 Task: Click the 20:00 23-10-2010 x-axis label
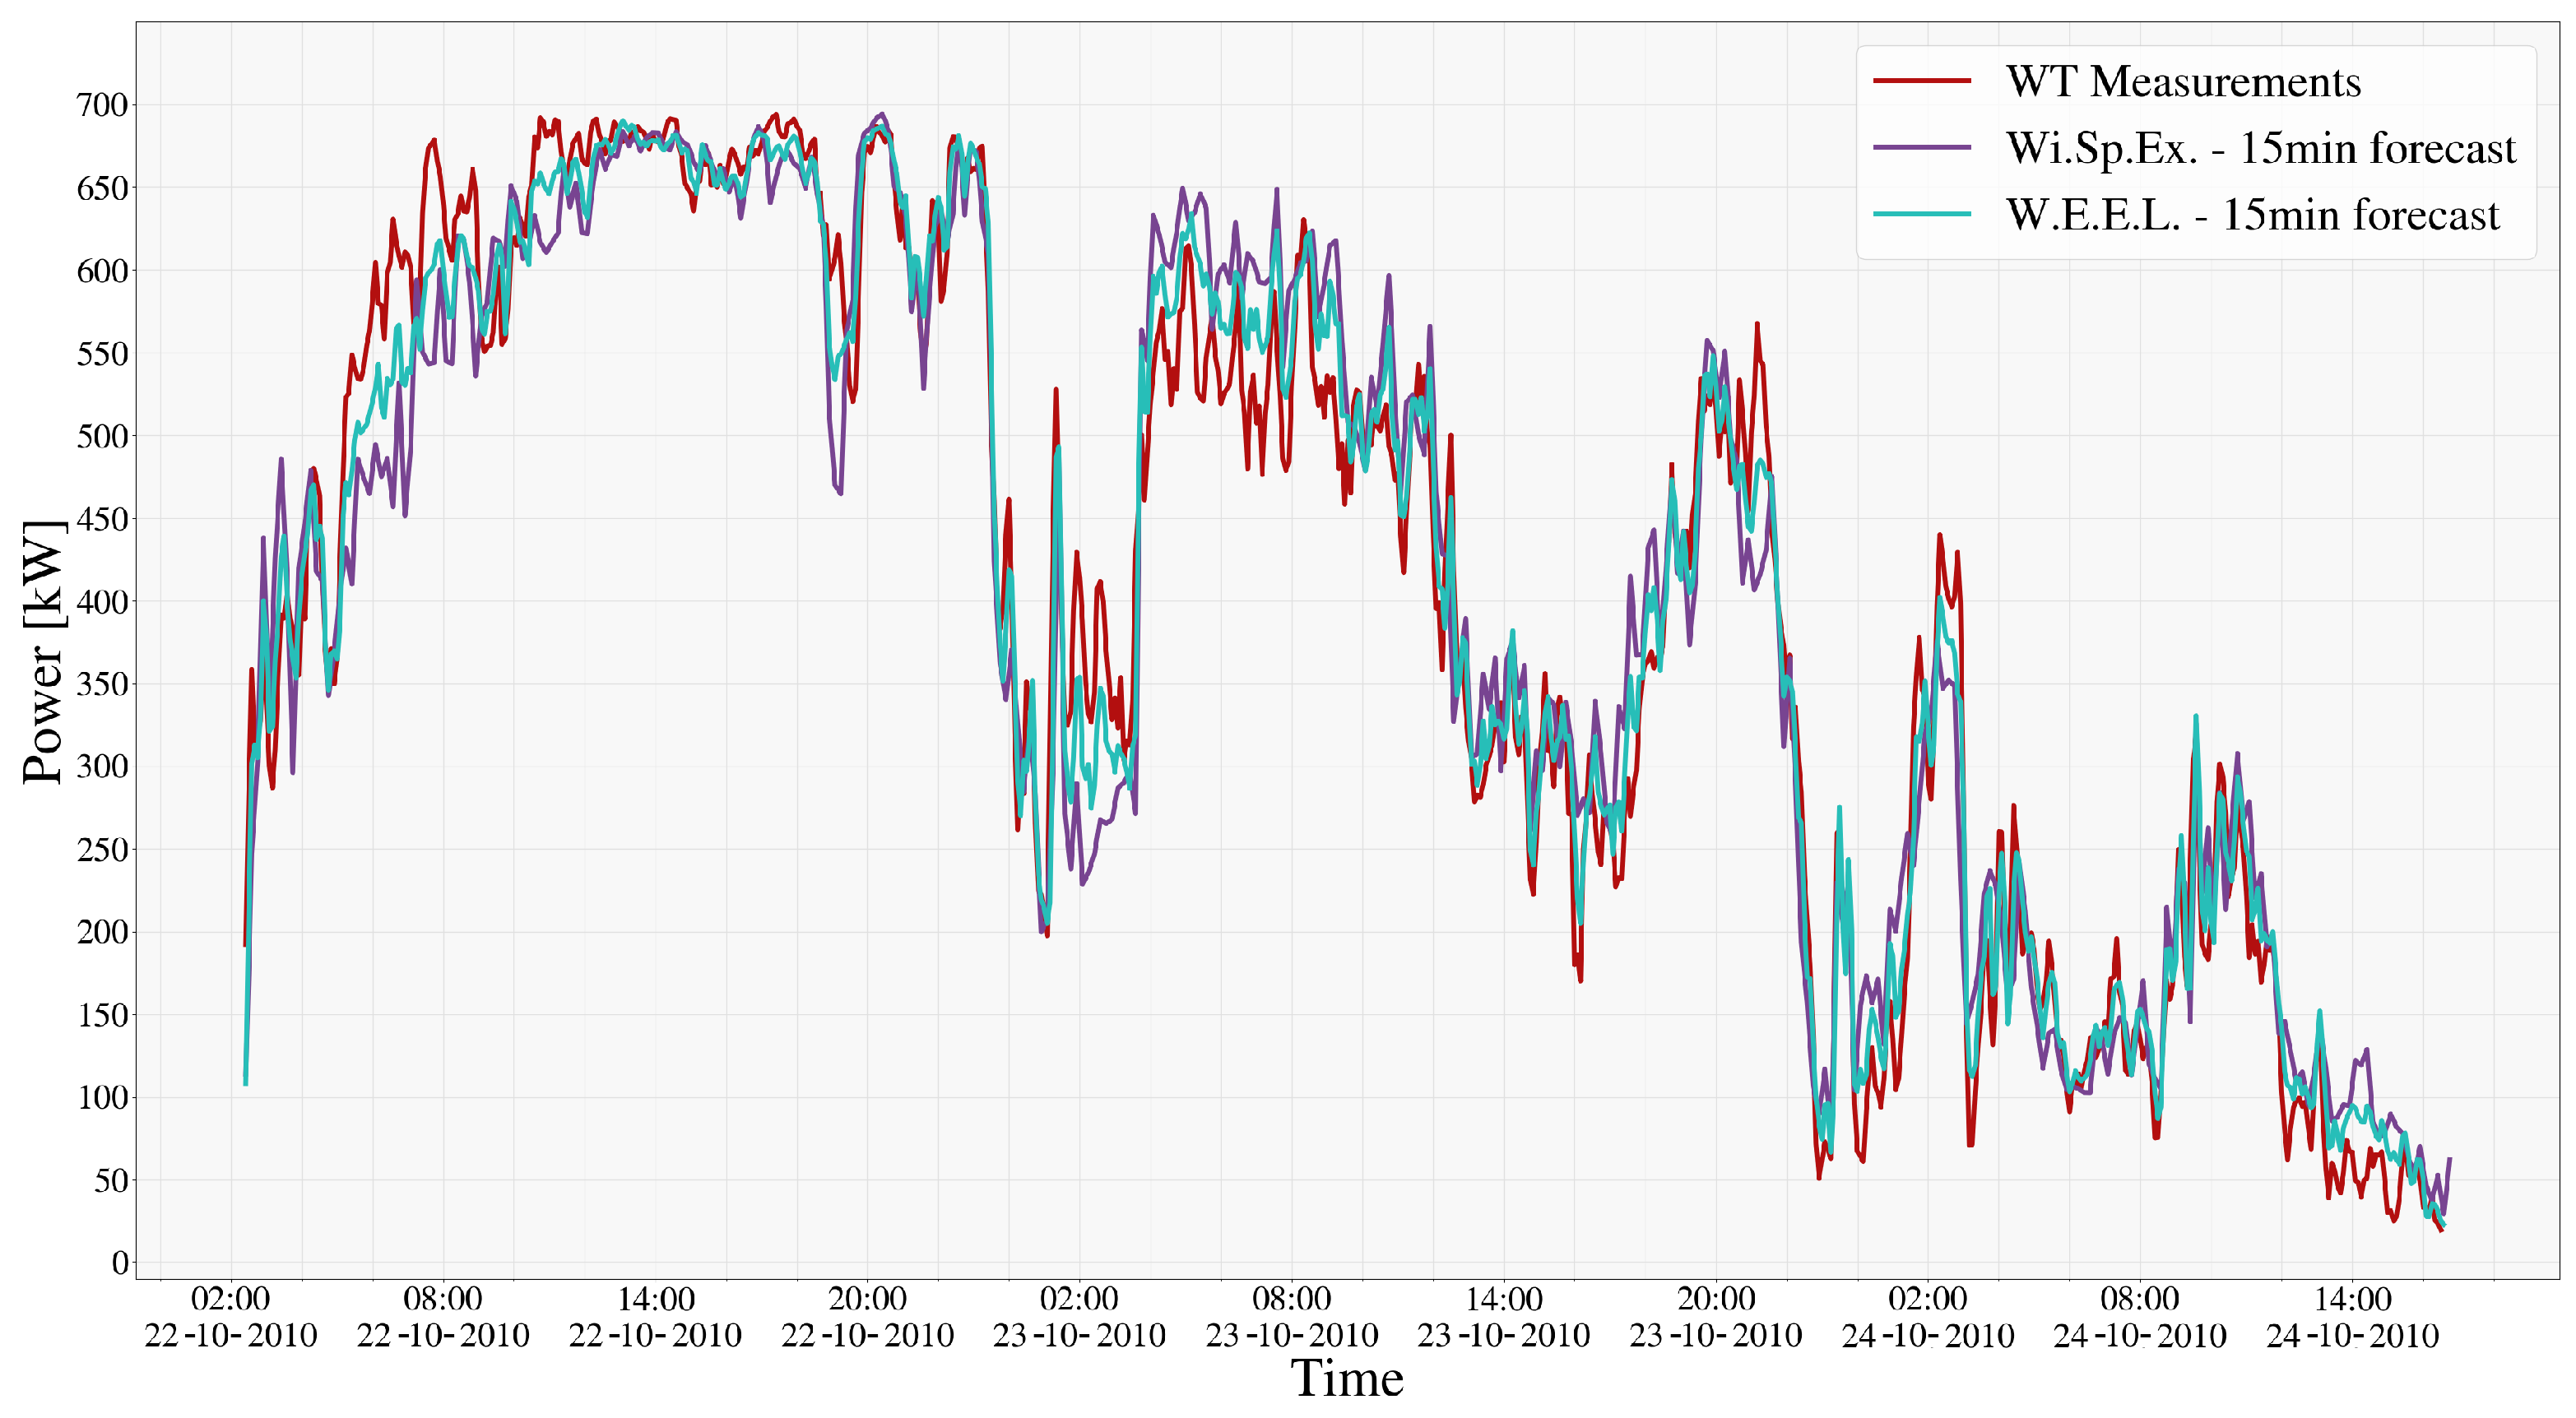pos(1715,1317)
